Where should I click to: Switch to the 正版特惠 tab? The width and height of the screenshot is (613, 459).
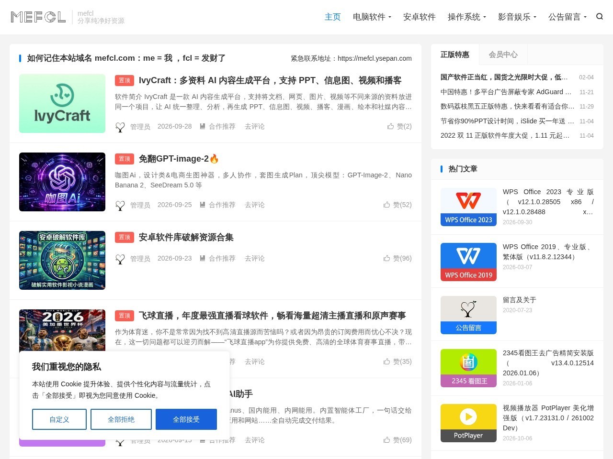click(455, 55)
